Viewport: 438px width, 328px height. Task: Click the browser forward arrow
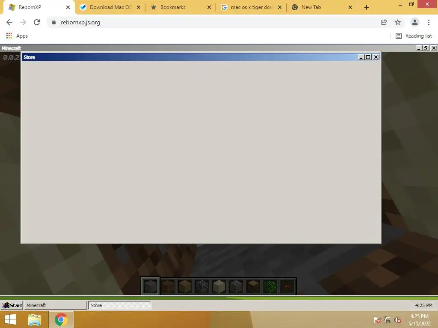[23, 22]
